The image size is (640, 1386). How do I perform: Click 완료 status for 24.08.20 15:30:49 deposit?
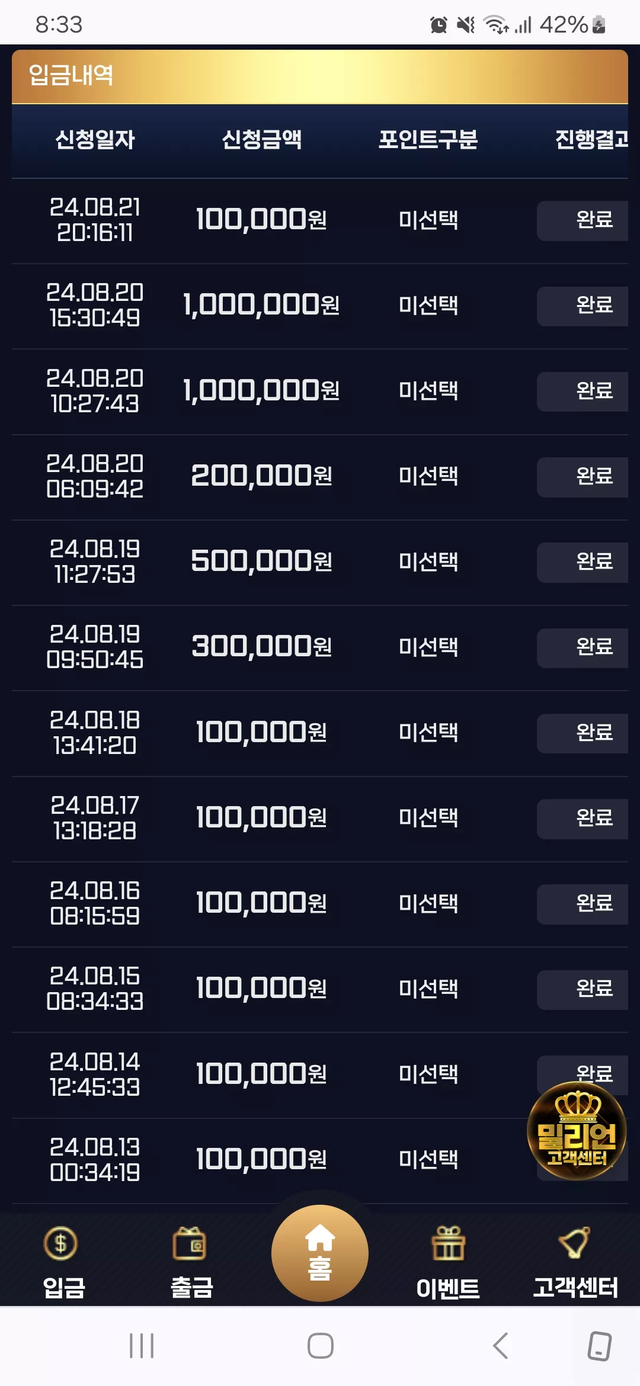[x=583, y=306]
